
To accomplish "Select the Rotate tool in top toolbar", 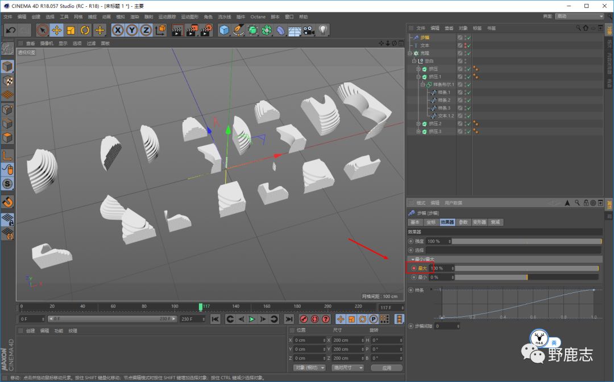I will pyautogui.click(x=85, y=30).
